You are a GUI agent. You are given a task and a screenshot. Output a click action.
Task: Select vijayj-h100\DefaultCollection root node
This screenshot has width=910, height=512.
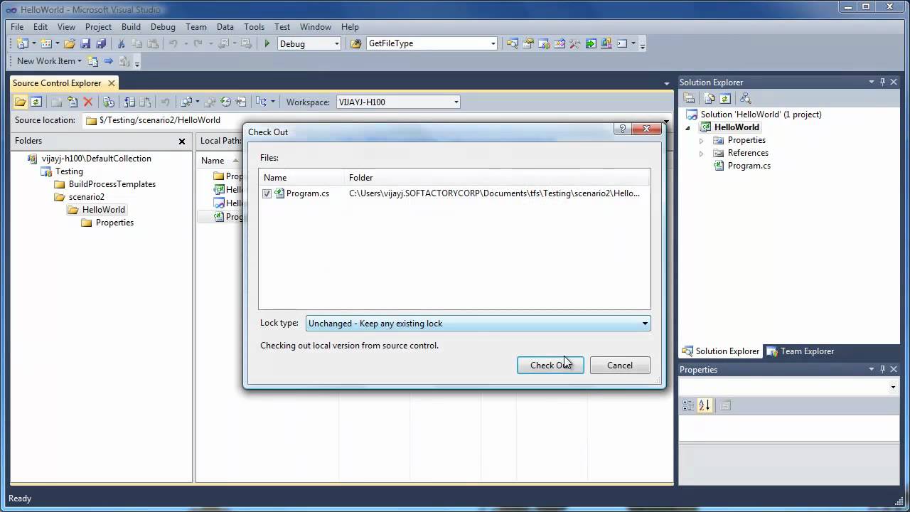pos(96,159)
